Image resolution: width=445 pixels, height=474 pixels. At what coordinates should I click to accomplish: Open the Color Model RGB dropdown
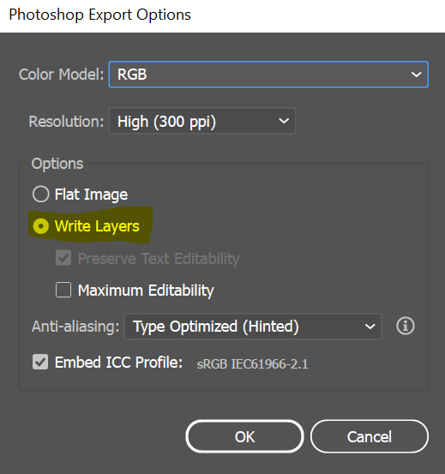click(x=268, y=75)
